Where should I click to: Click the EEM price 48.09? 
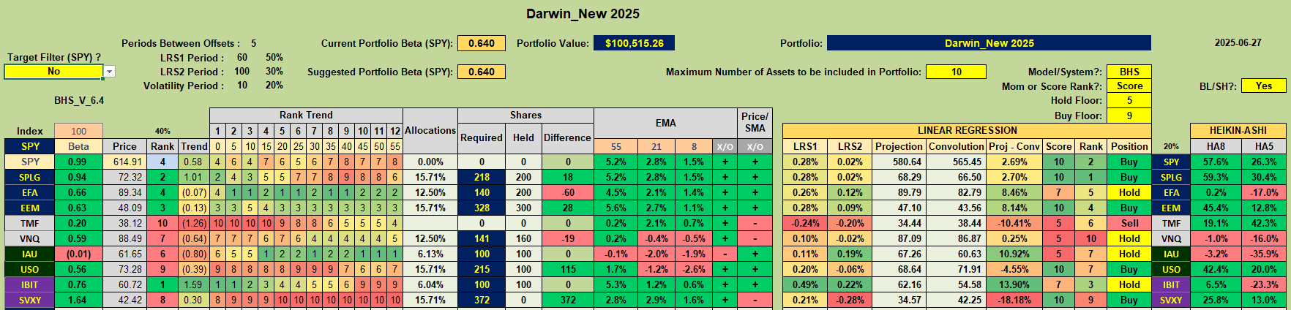(125, 208)
